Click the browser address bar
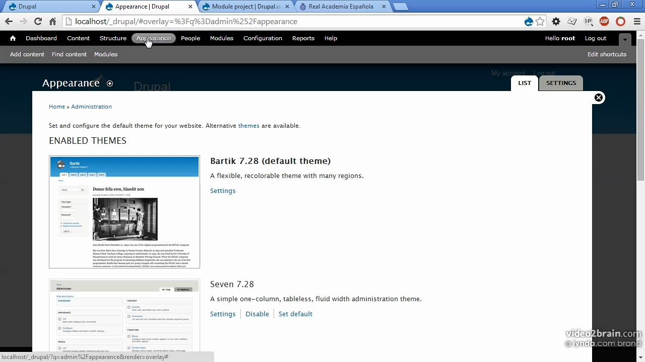The width and height of the screenshot is (645, 362). click(x=297, y=22)
